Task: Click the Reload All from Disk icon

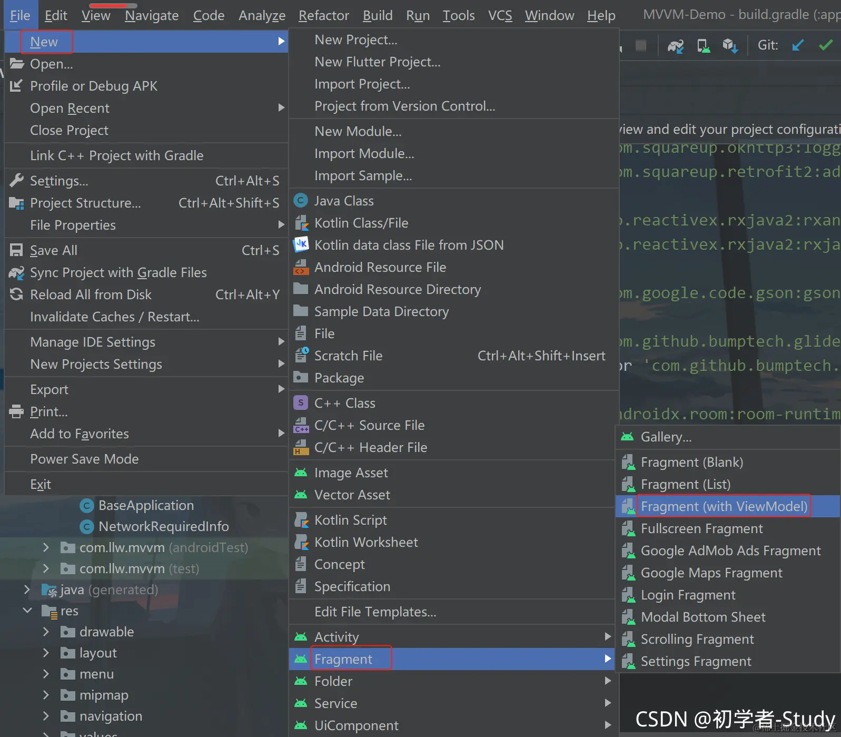Action: (16, 294)
